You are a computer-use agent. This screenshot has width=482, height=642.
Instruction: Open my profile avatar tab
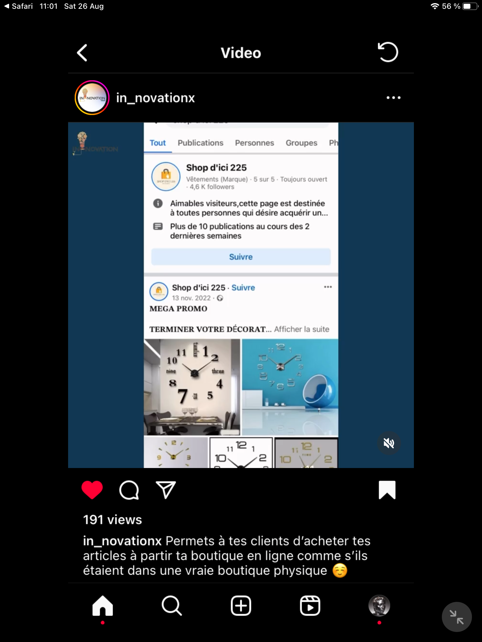pyautogui.click(x=379, y=606)
